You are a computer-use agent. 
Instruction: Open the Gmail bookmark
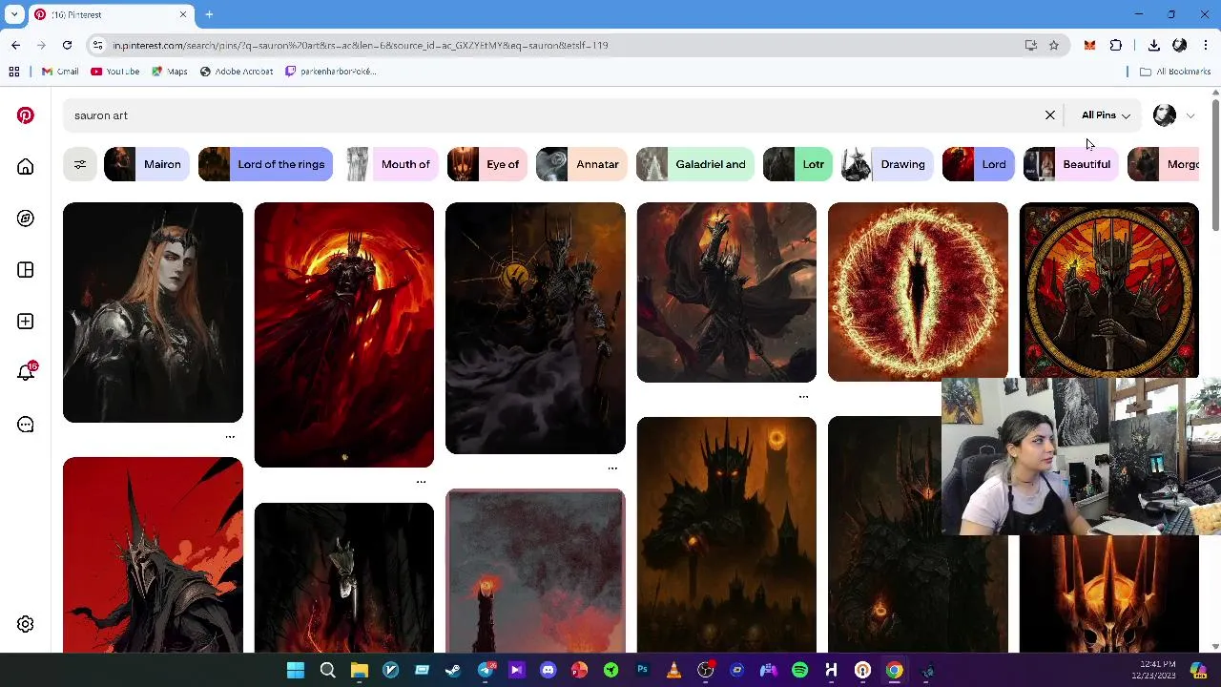[60, 72]
